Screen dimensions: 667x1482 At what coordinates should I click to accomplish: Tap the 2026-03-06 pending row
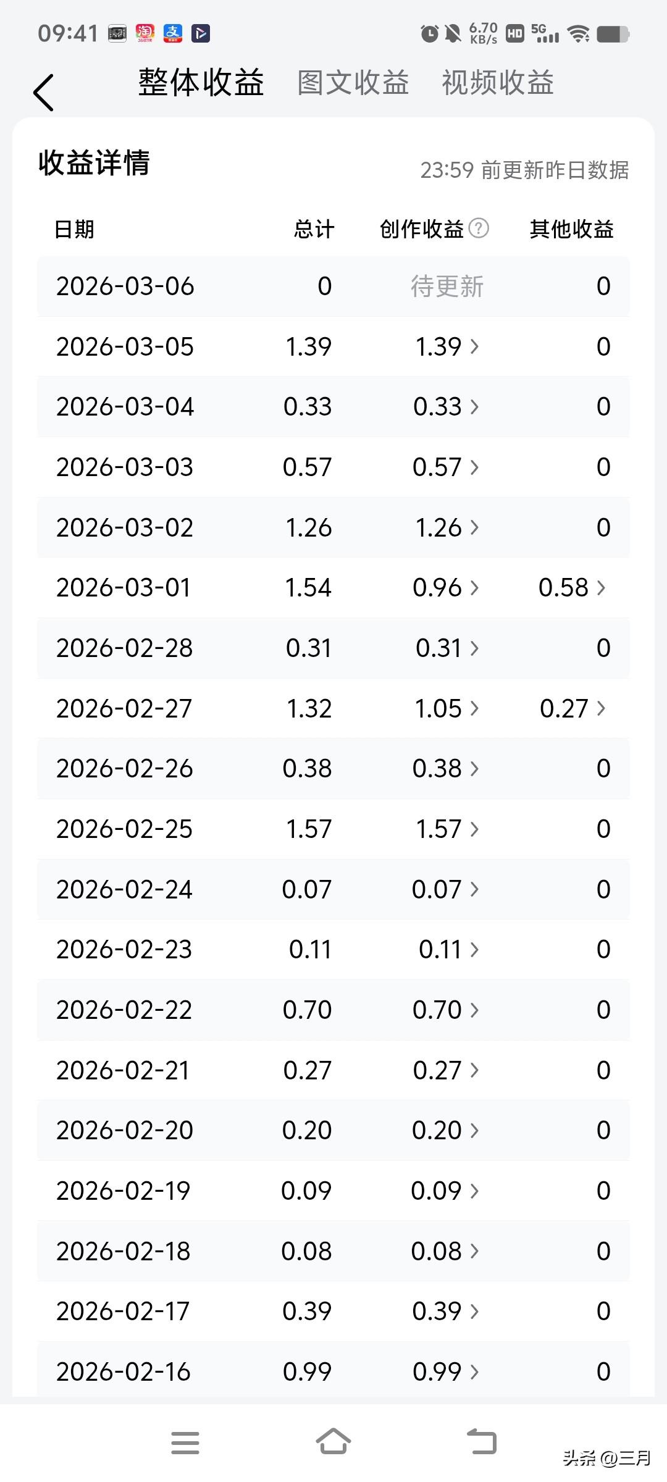333,287
